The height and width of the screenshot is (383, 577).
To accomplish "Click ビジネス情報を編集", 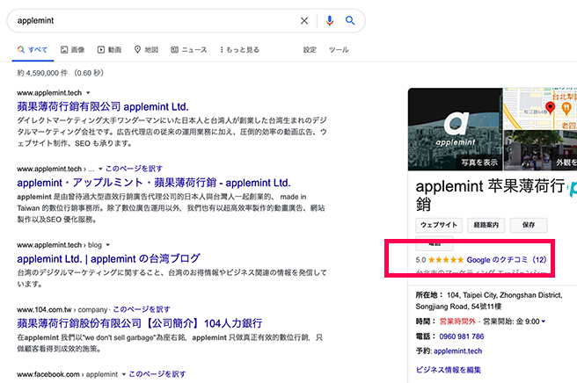I will tap(449, 370).
